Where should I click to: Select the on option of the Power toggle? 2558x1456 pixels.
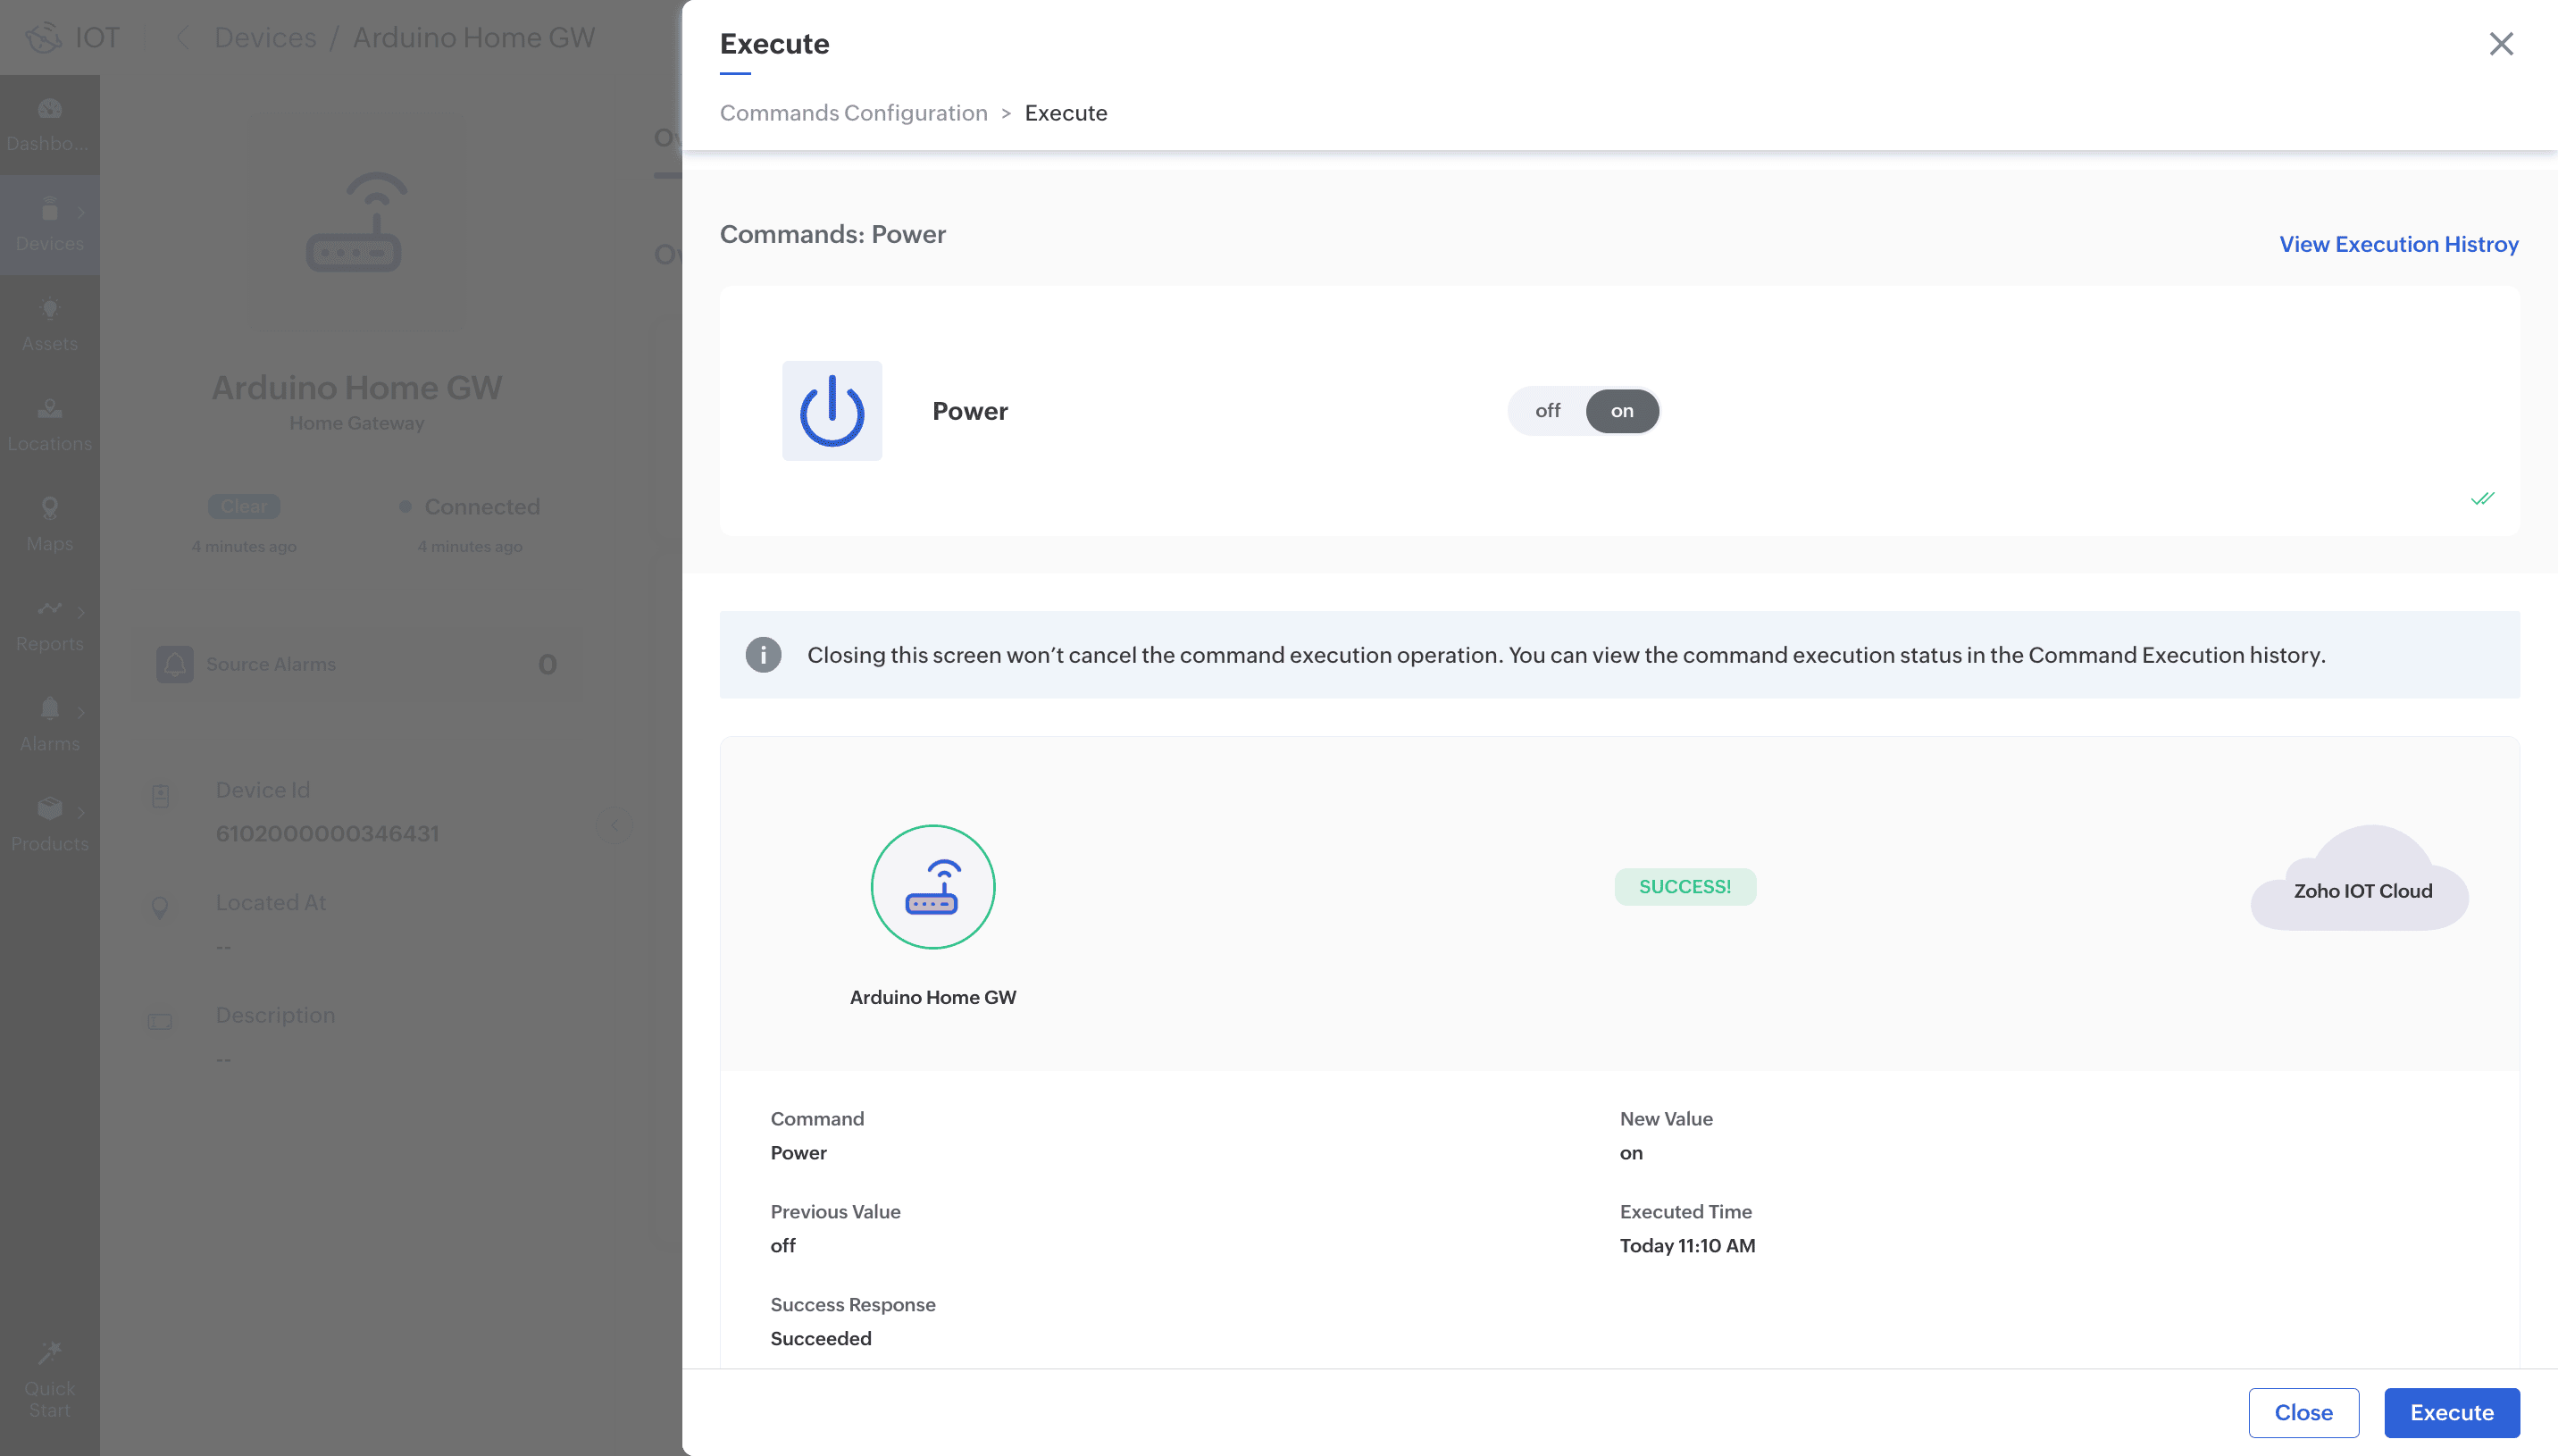(1621, 411)
